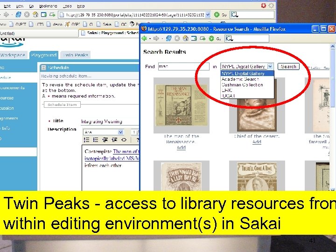Click the Search button
Screen dimensions: 336x252
[x=288, y=66]
